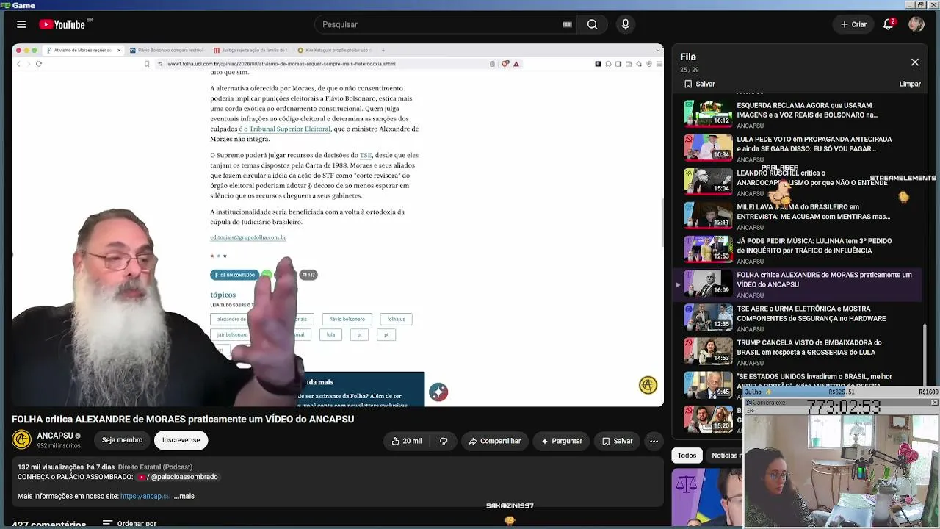Screen dimensions: 940x529
Task: Open new tab plus in video's browser
Action: [385, 51]
